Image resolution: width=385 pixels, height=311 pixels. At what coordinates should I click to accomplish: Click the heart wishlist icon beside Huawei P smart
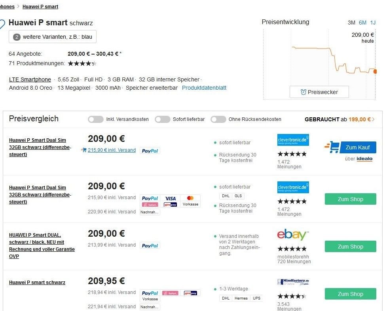pos(2,24)
